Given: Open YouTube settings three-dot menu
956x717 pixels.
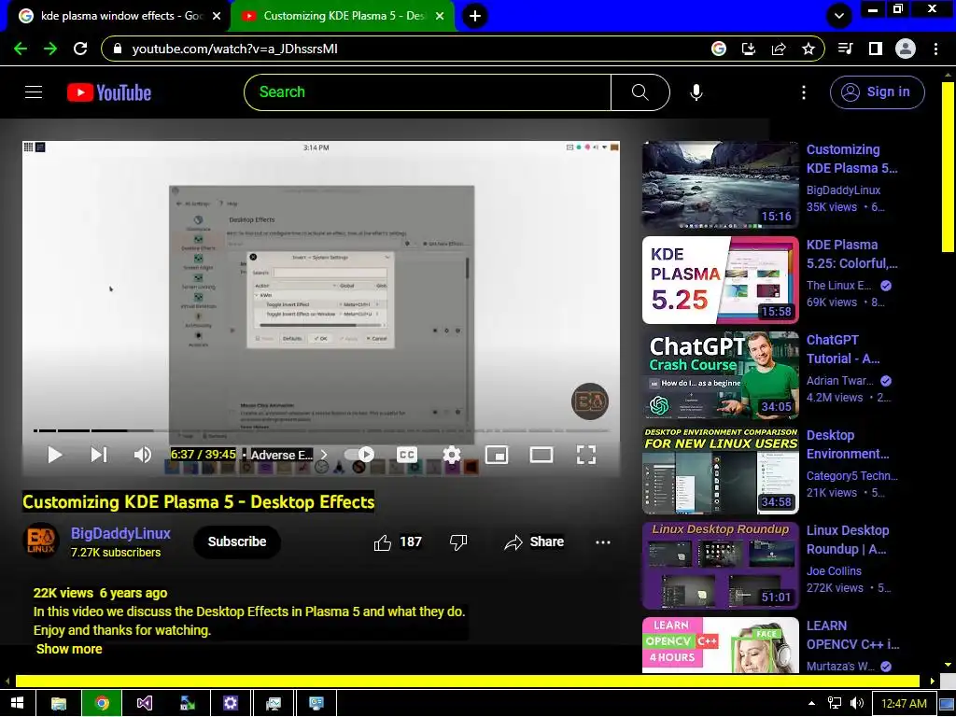Looking at the screenshot, I should [x=804, y=92].
